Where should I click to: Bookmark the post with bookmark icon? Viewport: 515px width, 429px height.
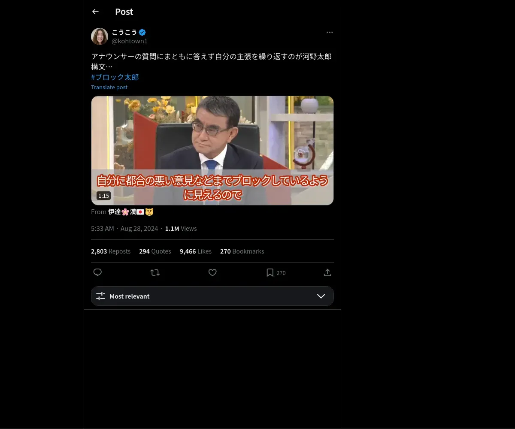click(270, 272)
